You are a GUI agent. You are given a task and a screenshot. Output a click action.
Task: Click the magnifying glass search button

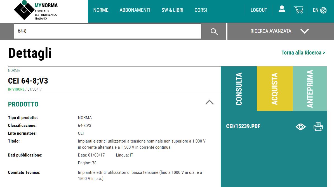214,31
